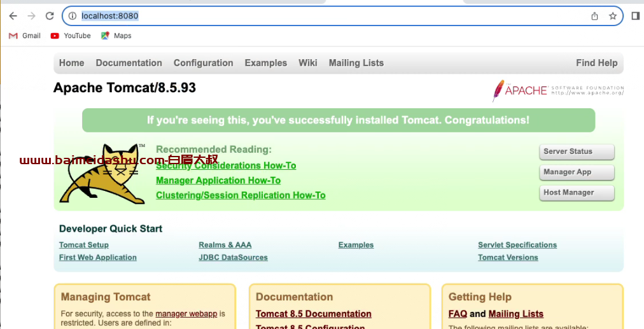
Task: Open Clustering/Session Replication How-To link
Action: point(241,195)
